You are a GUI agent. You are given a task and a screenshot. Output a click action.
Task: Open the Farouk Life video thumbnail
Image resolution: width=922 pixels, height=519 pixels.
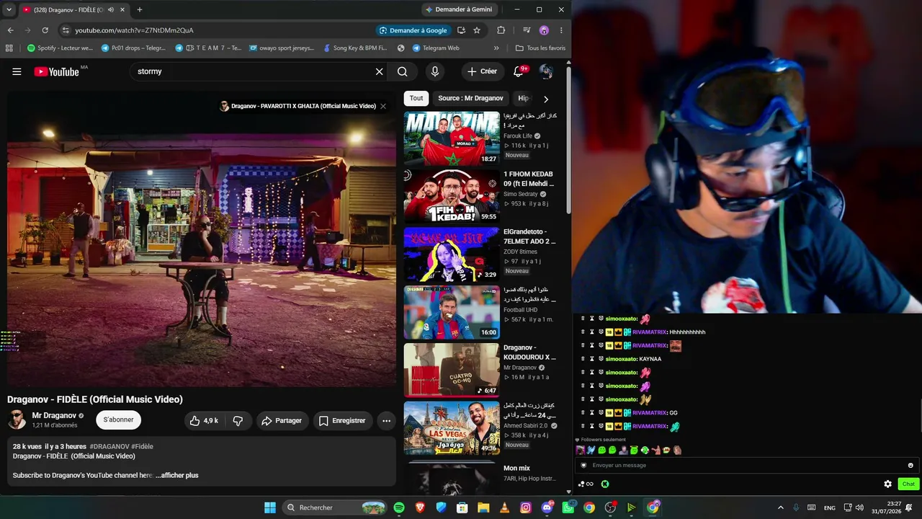[452, 138]
